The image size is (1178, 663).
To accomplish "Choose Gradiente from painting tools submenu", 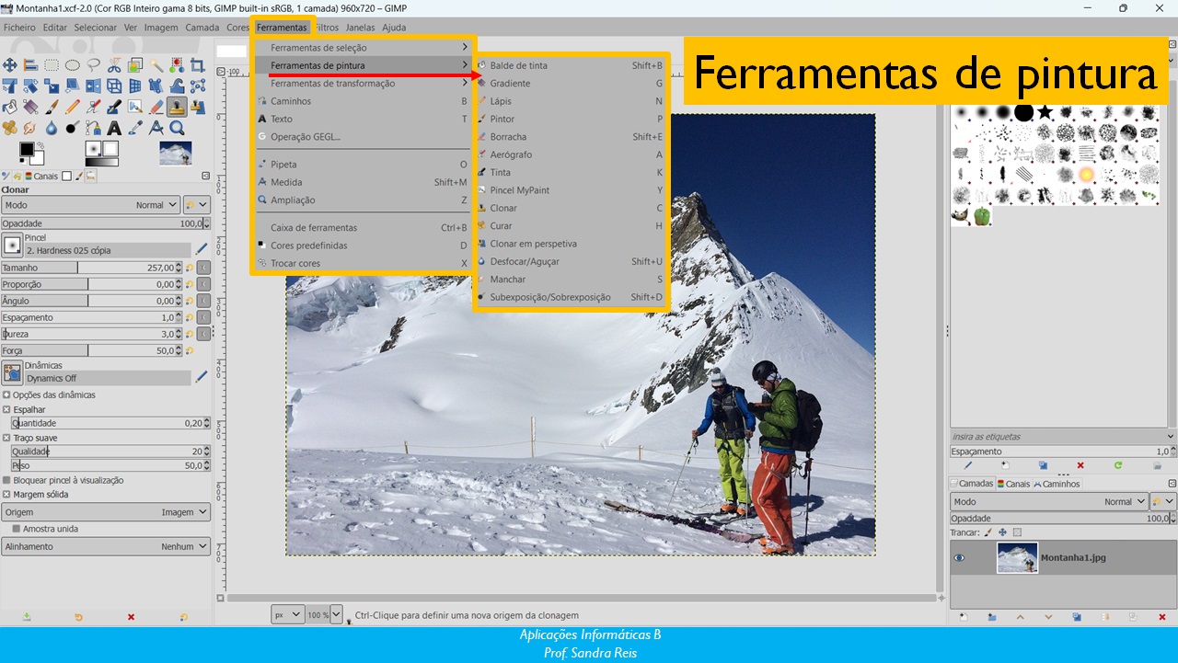I will pyautogui.click(x=510, y=84).
